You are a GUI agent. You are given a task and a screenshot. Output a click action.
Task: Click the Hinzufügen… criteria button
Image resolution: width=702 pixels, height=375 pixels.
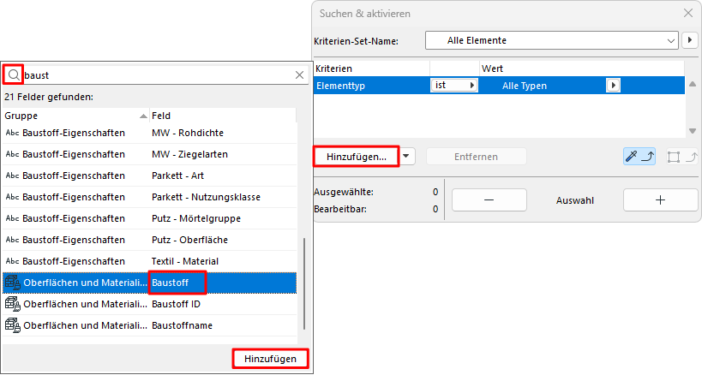coord(356,156)
